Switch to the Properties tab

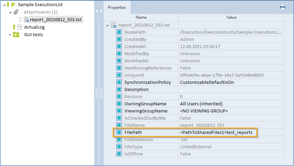click(x=117, y=7)
